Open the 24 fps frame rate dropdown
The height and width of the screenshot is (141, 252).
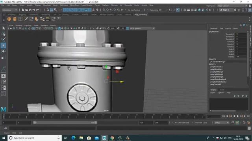[222, 123]
